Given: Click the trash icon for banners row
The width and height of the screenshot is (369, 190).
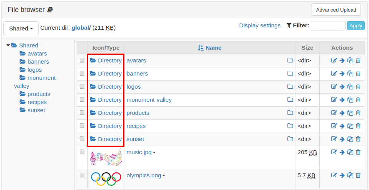Looking at the screenshot, I should [358, 74].
